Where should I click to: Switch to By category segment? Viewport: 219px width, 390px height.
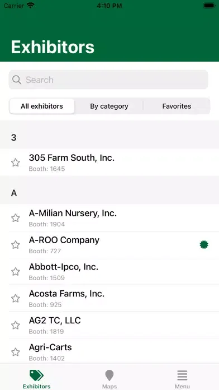[x=109, y=106]
